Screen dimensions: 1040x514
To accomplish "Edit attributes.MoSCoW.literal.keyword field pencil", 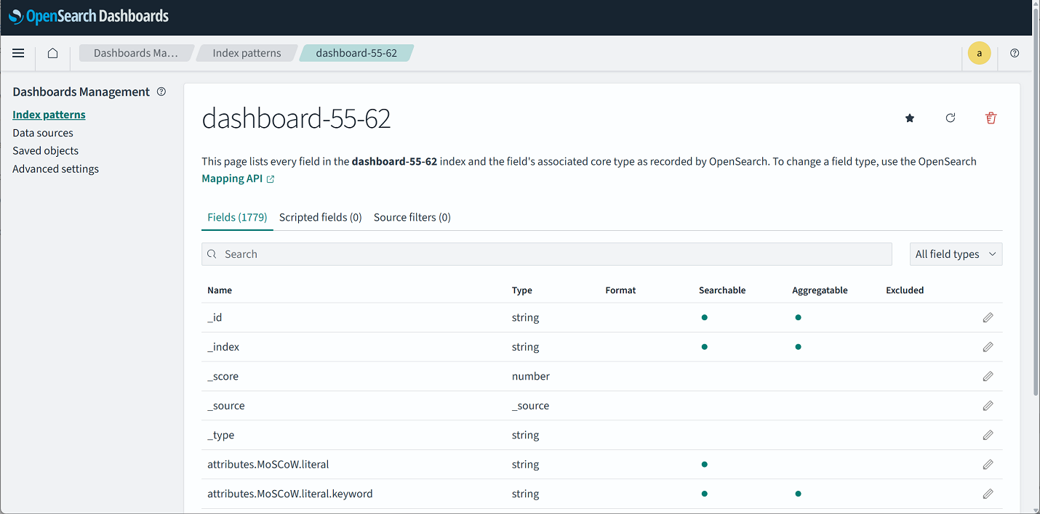I will [x=988, y=494].
